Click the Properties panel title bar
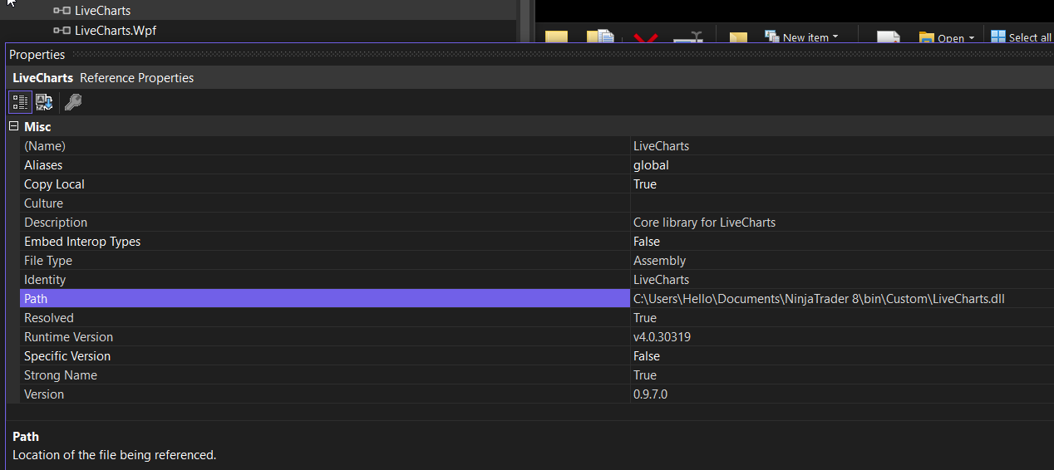Viewport: 1054px width, 470px height. [529, 55]
